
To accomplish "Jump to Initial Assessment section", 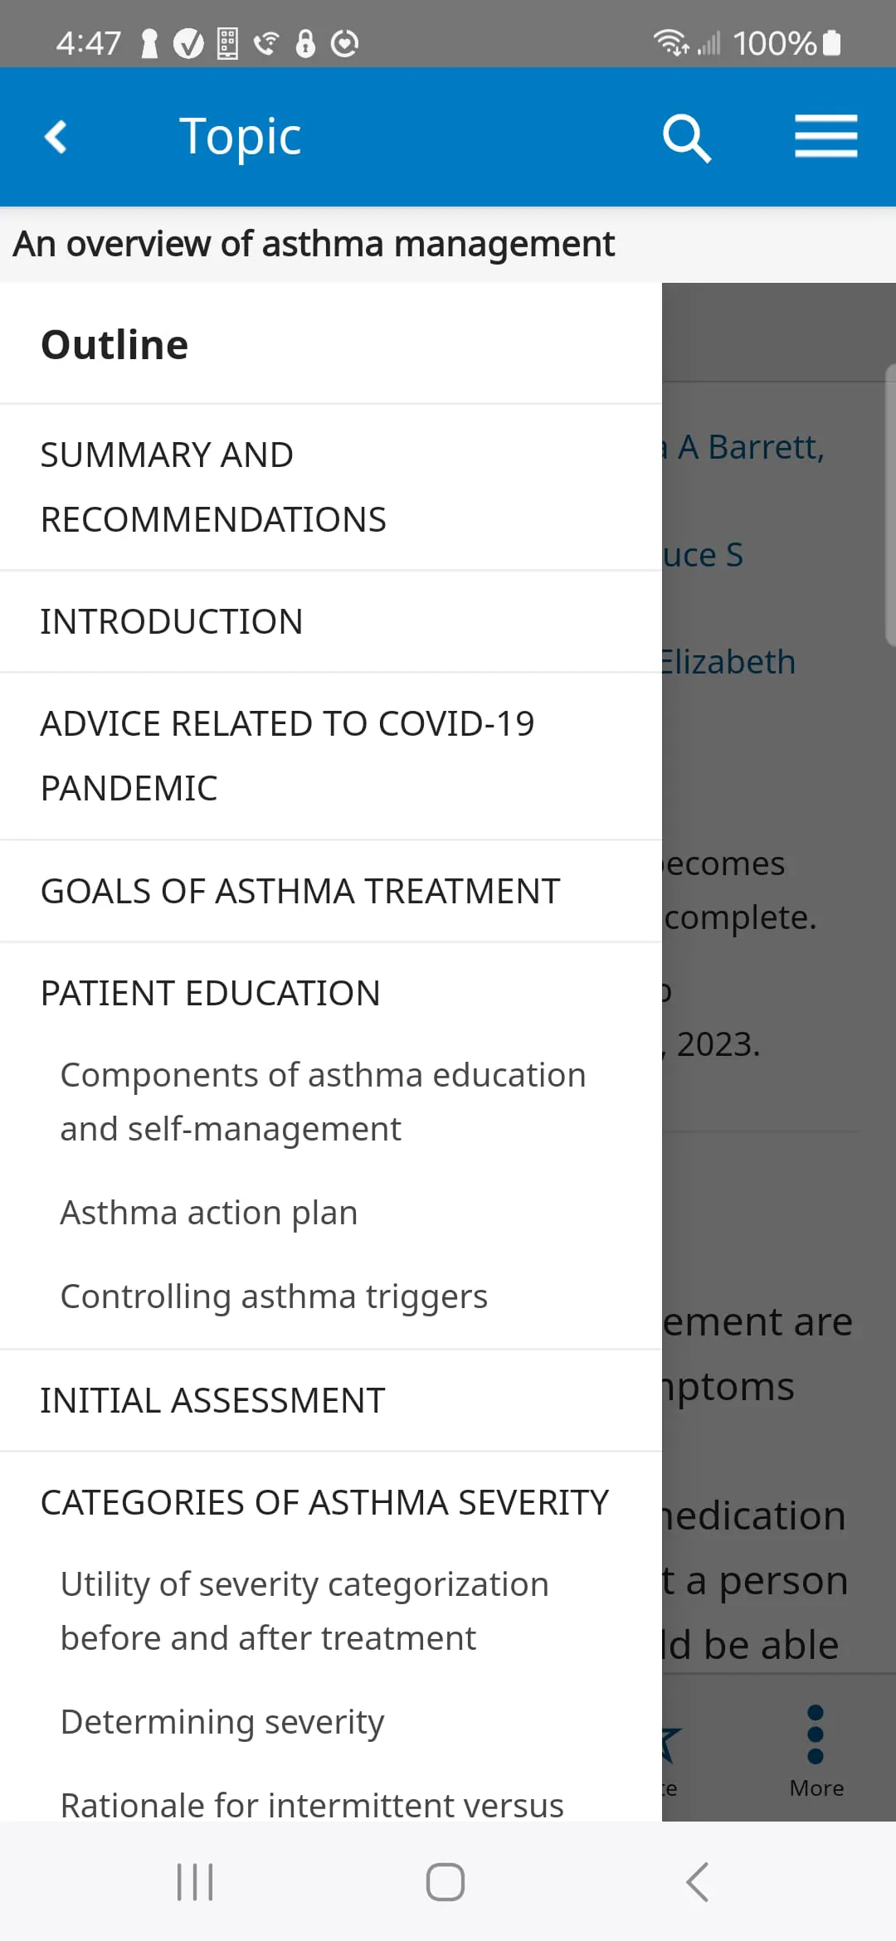I will pyautogui.click(x=213, y=1401).
